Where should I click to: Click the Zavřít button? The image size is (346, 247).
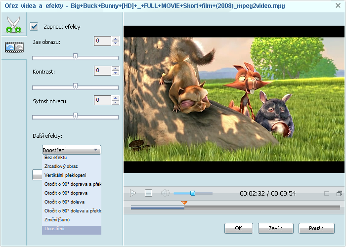276,228
